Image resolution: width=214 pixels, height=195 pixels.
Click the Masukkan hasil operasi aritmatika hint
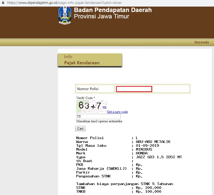pyautogui.click(x=99, y=121)
